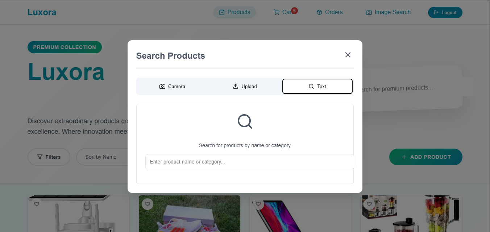Close the Search Products dialog
This screenshot has height=232, width=490.
[x=348, y=55]
